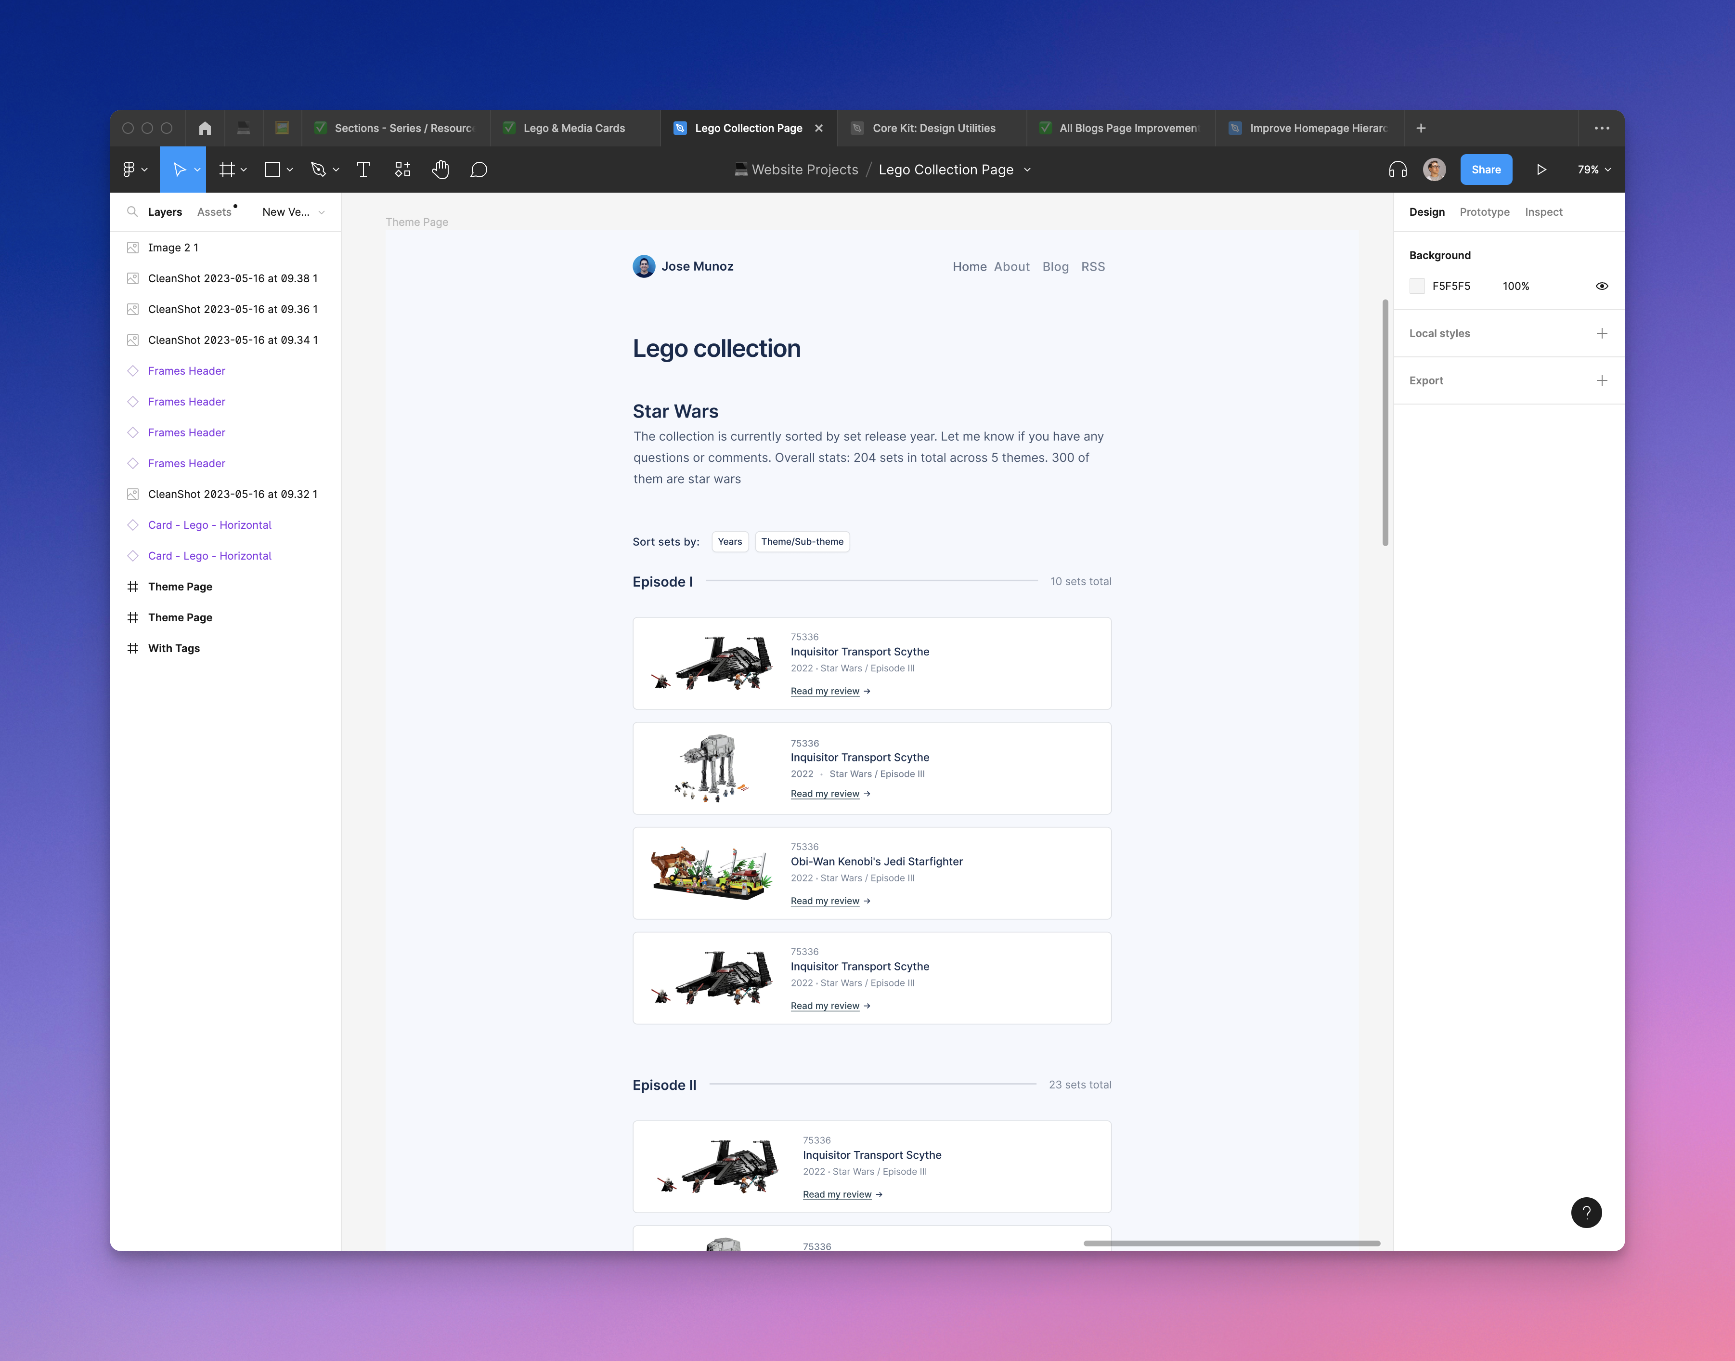This screenshot has width=1735, height=1361.
Task: Click the F5F5F5 background color swatch
Action: coord(1417,286)
